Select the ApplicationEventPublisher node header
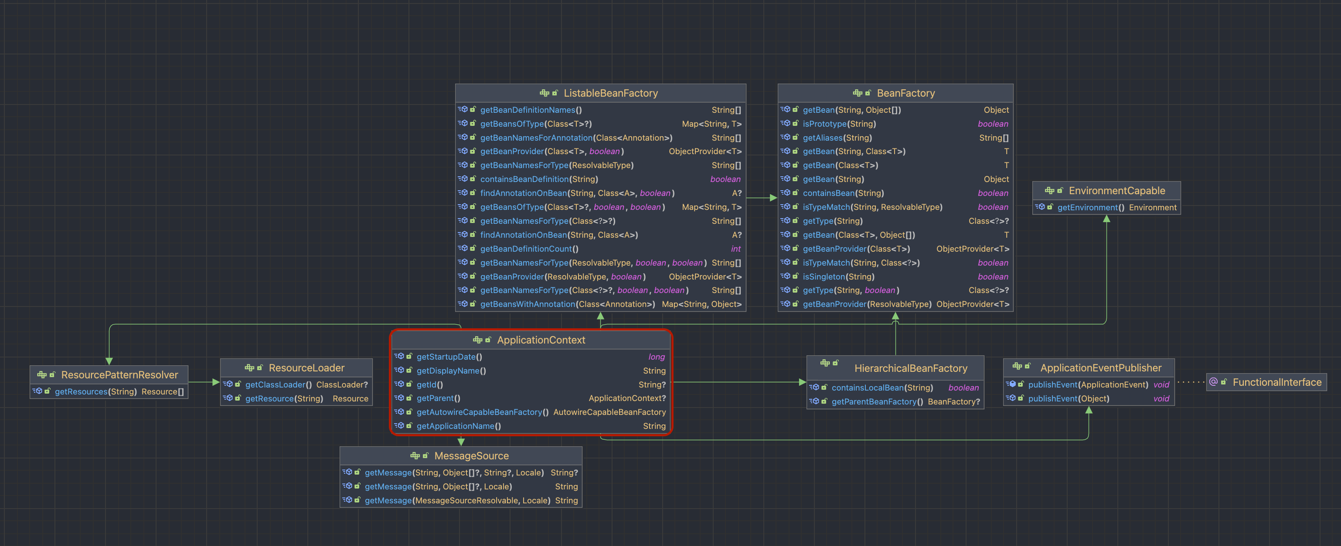The height and width of the screenshot is (546, 1341). coord(1100,367)
